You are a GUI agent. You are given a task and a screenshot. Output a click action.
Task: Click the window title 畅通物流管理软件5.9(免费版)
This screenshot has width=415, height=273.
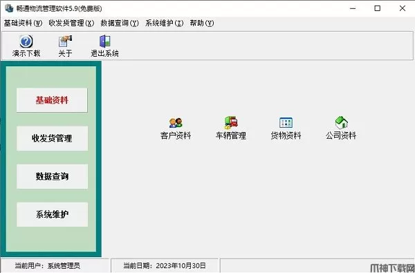(59, 8)
